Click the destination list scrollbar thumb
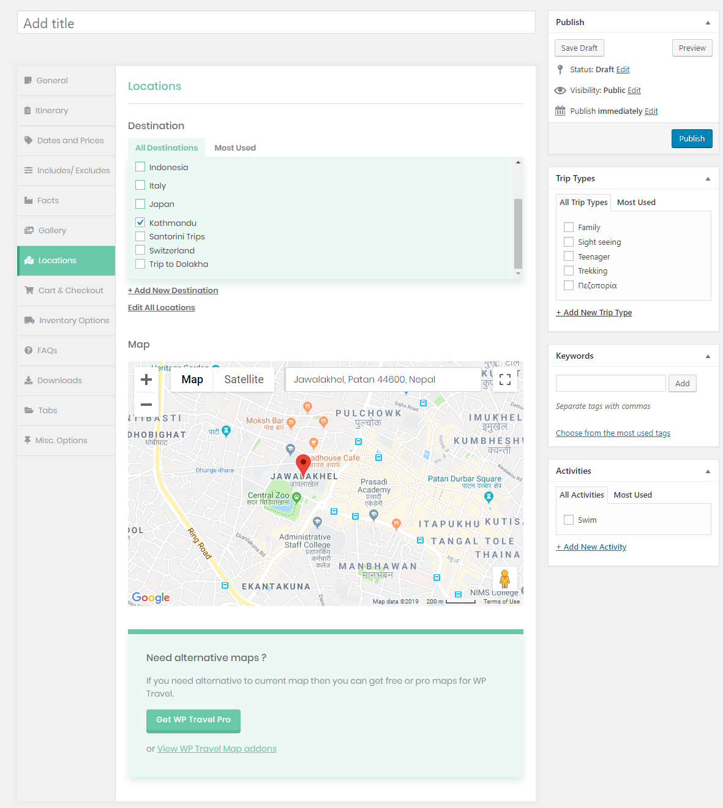 click(518, 233)
